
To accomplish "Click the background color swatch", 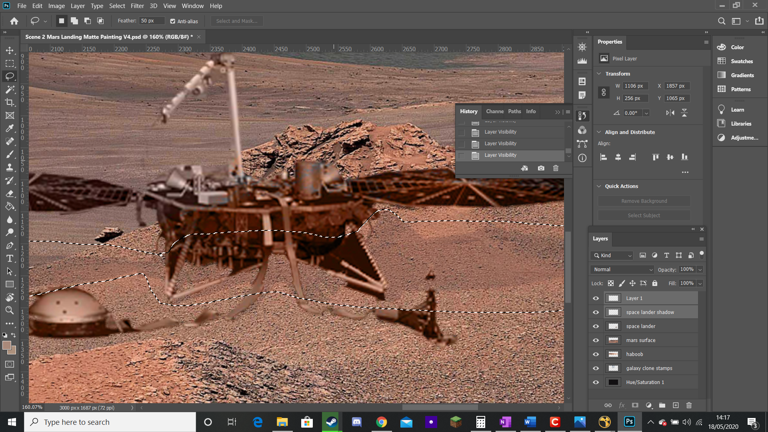I will click(13, 352).
